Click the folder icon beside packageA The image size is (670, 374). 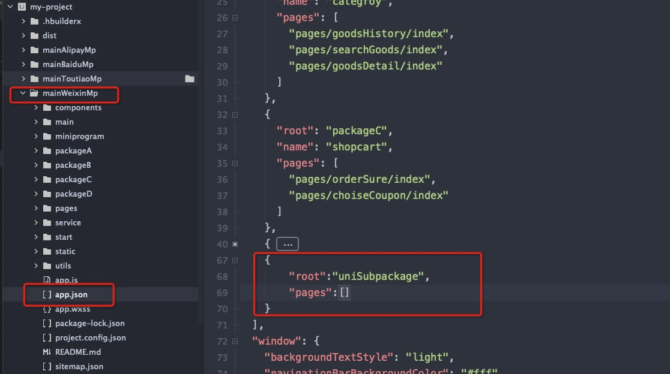click(47, 151)
